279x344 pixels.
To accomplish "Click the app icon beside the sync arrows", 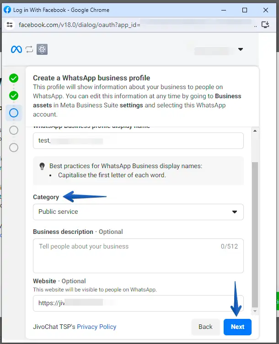I will (x=42, y=49).
